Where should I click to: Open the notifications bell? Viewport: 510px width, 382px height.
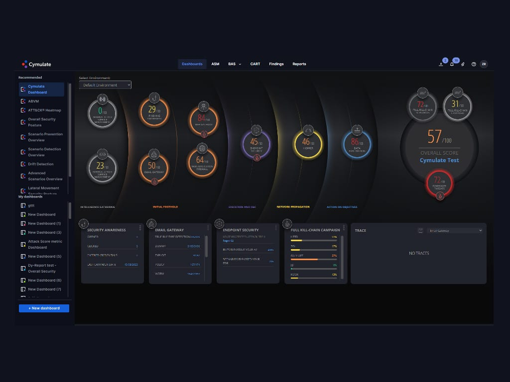(x=452, y=64)
